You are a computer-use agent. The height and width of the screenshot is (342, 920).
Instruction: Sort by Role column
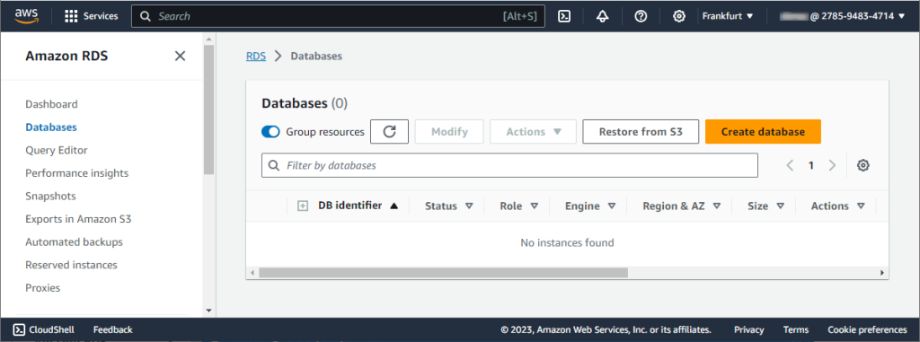[x=519, y=206]
